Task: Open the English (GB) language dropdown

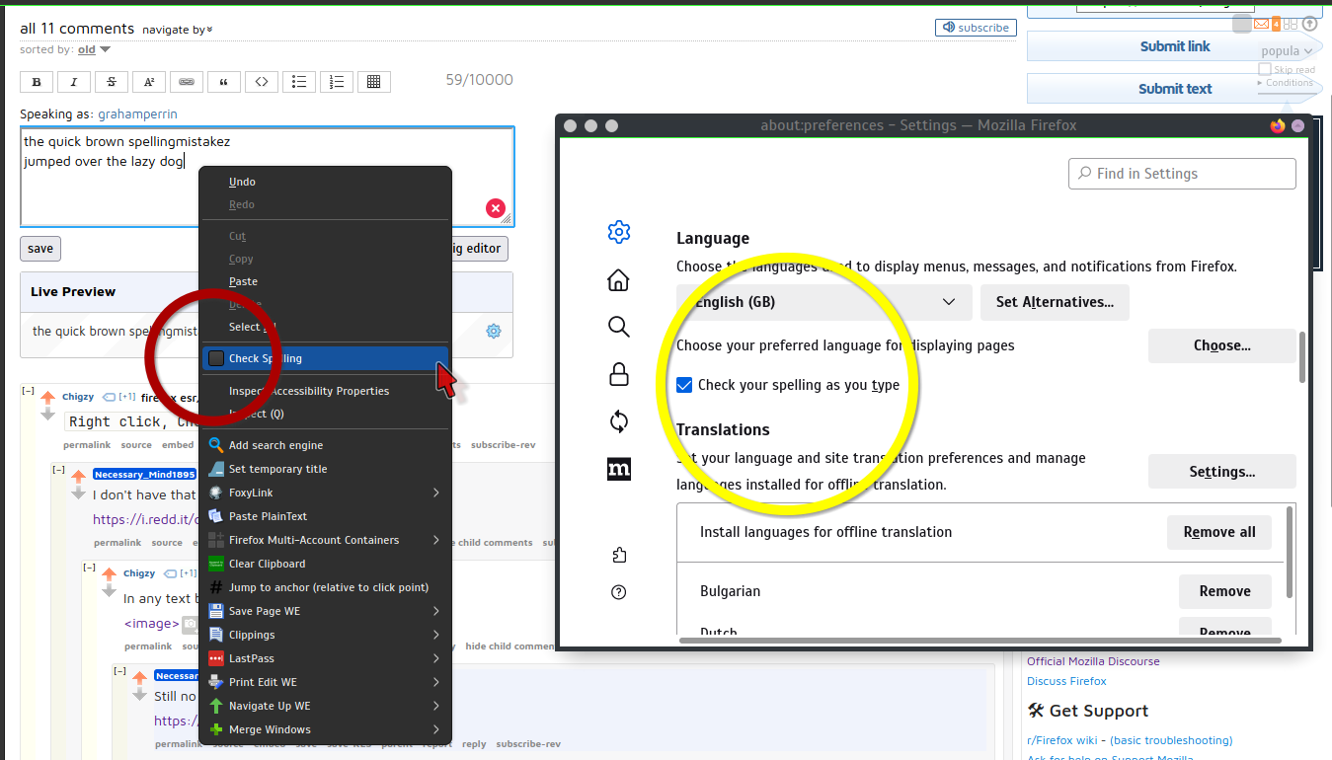Action: pyautogui.click(x=823, y=302)
